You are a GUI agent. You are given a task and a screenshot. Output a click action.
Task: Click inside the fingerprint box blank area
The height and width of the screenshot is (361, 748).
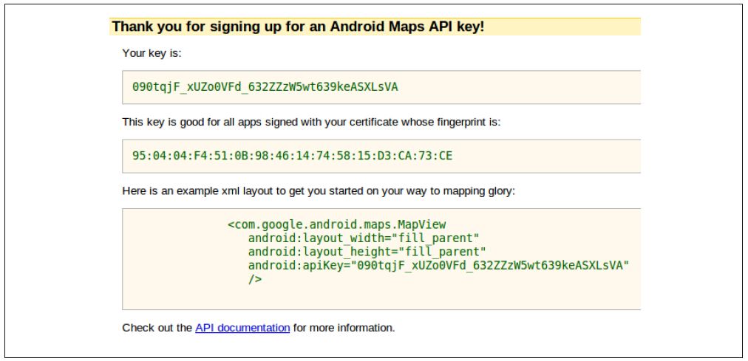[x=546, y=156]
